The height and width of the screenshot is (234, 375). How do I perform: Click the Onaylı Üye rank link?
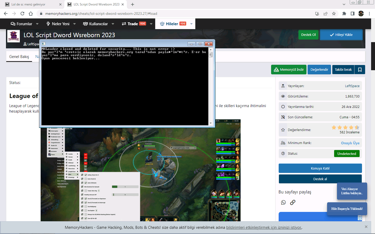(x=350, y=143)
